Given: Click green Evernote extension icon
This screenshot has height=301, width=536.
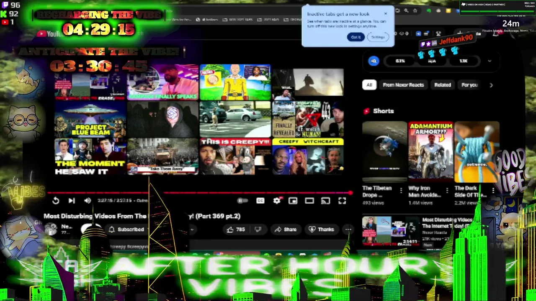Looking at the screenshot, I should tap(428, 11).
